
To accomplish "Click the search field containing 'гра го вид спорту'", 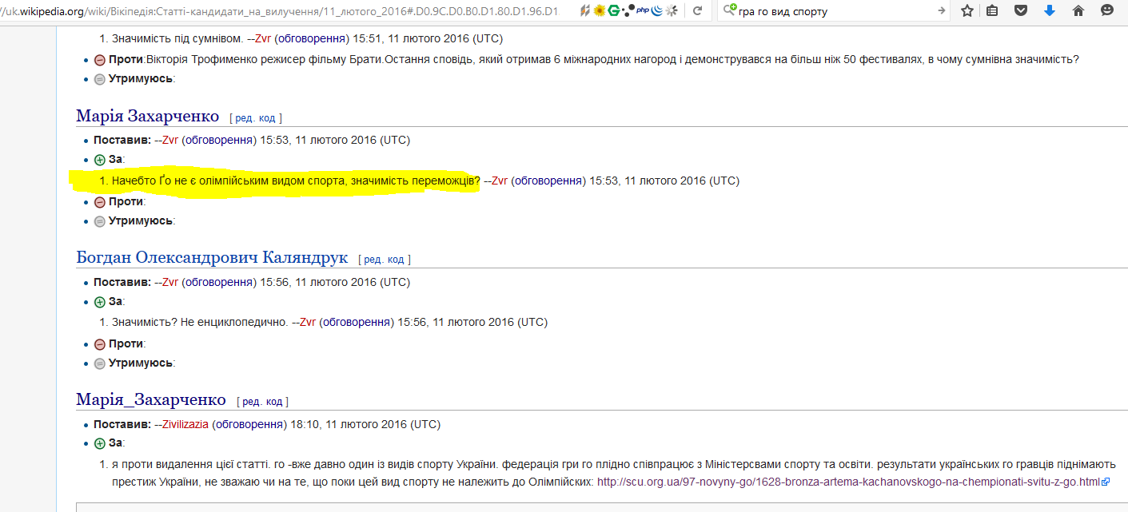I will (x=831, y=11).
